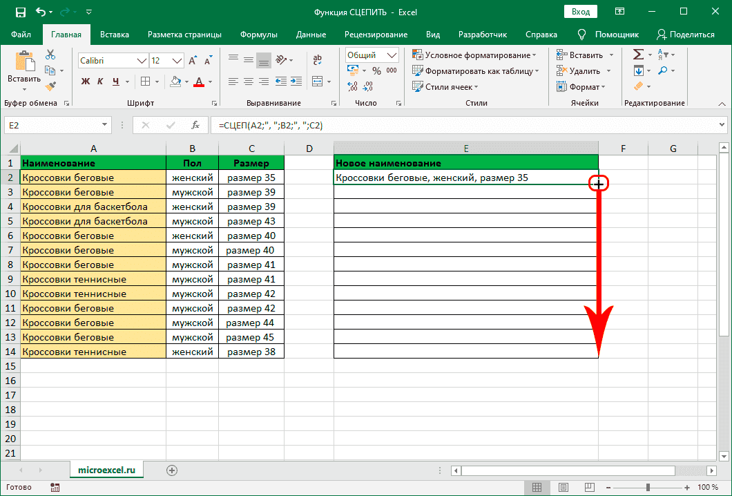Click the Format Painter brush icon
This screenshot has height=496, width=732.
coord(50,86)
